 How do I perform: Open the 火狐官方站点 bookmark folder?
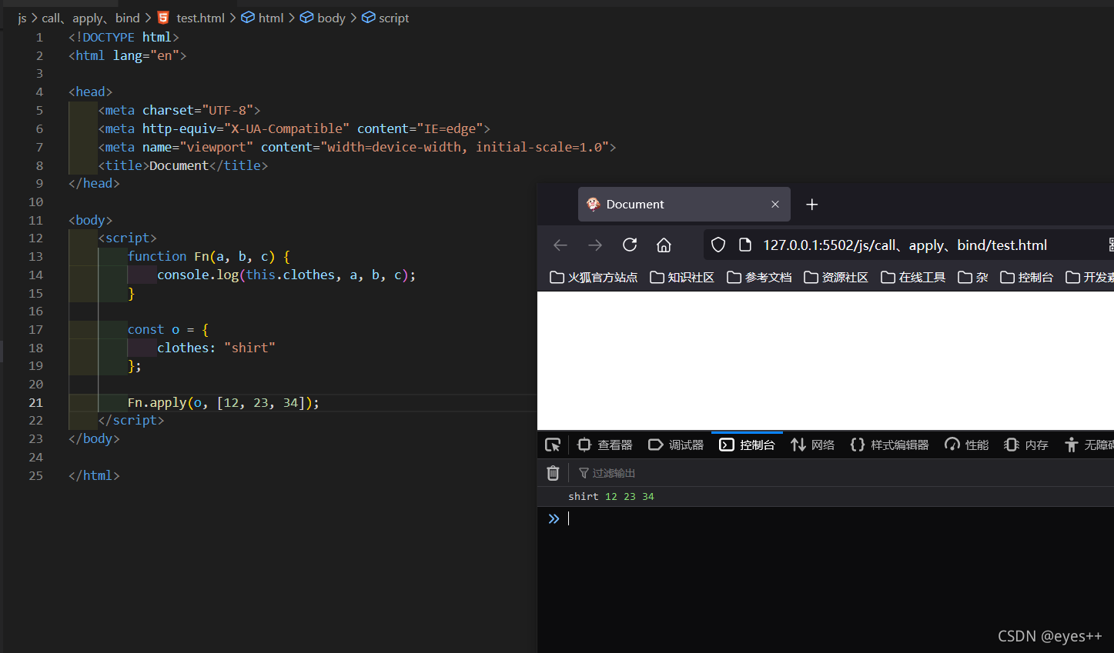coord(594,277)
